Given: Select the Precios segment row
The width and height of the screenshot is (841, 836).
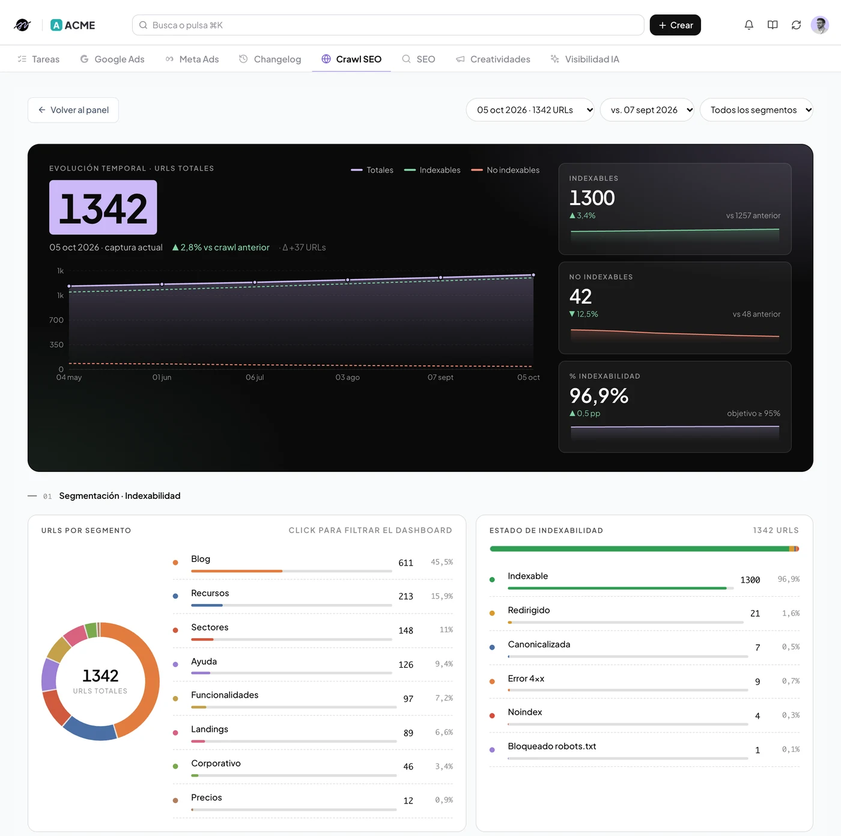Looking at the screenshot, I should (x=312, y=801).
